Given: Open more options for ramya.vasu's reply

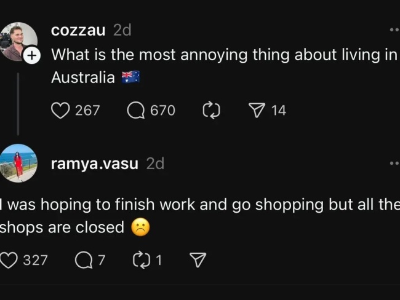Looking at the screenshot, I should click(394, 163).
